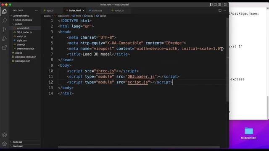269x151 pixels.
Task: Open app.js in the file tree
Action: pos(18,53)
